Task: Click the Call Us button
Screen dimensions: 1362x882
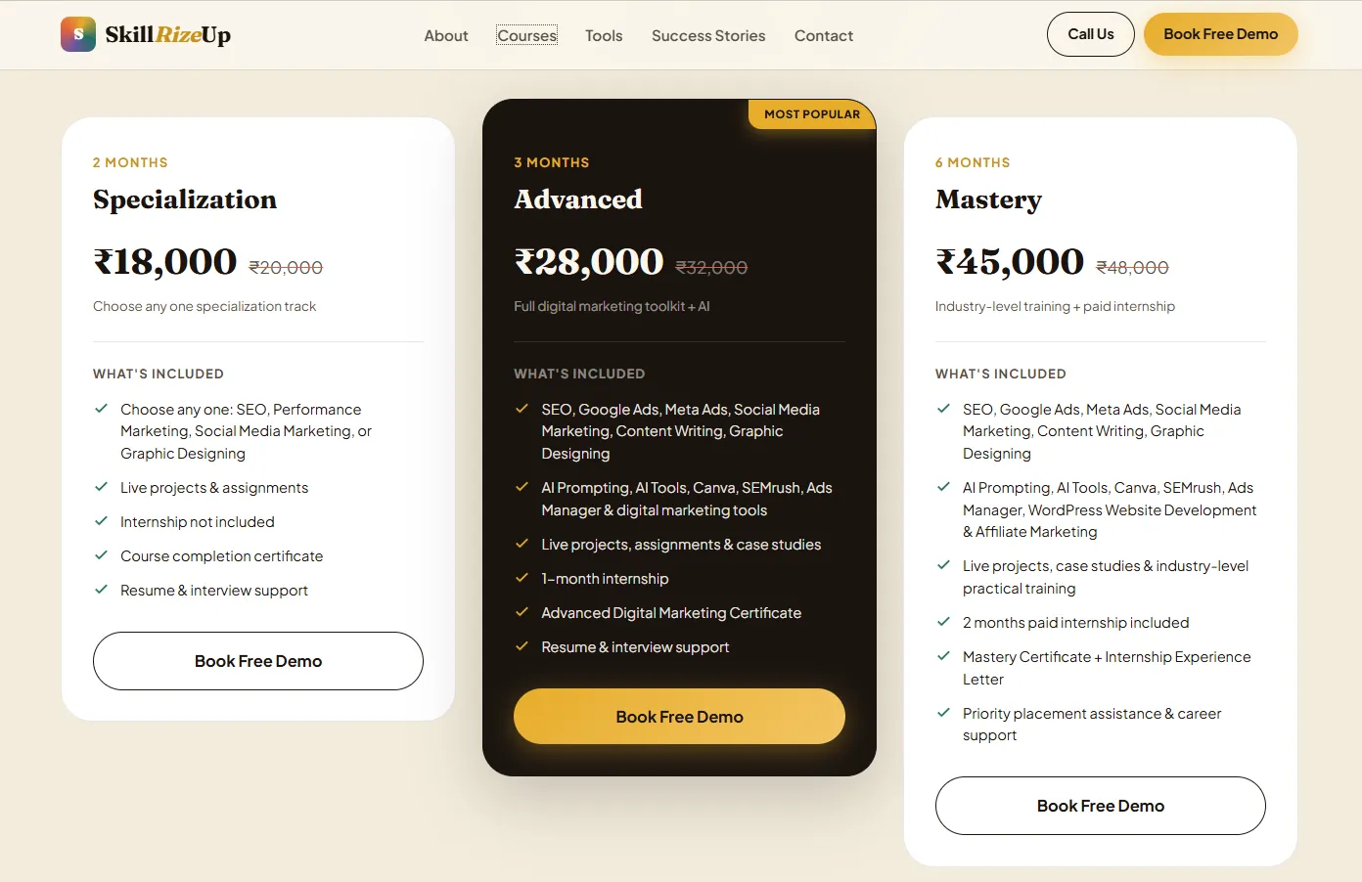Action: (x=1091, y=34)
